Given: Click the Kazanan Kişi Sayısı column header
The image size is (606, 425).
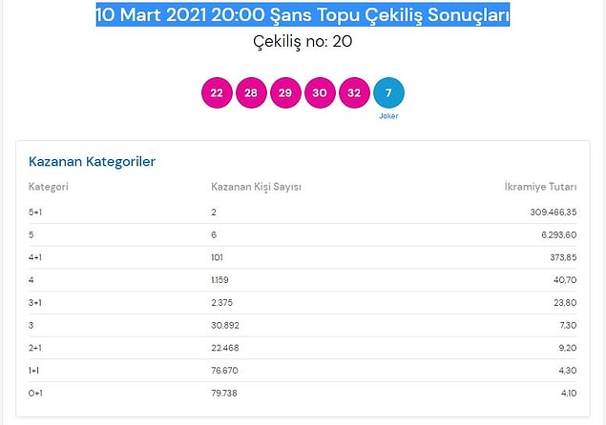Looking at the screenshot, I should 256,187.
